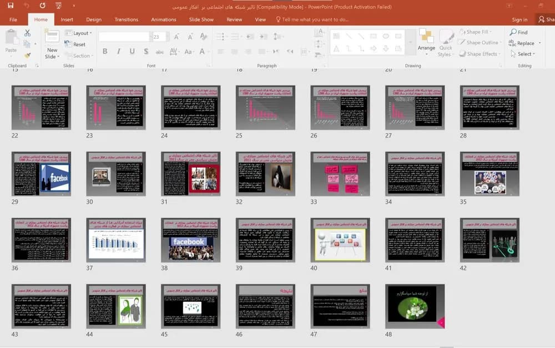
Task: Decrease the font size with the smaller A
Action: pos(190,37)
